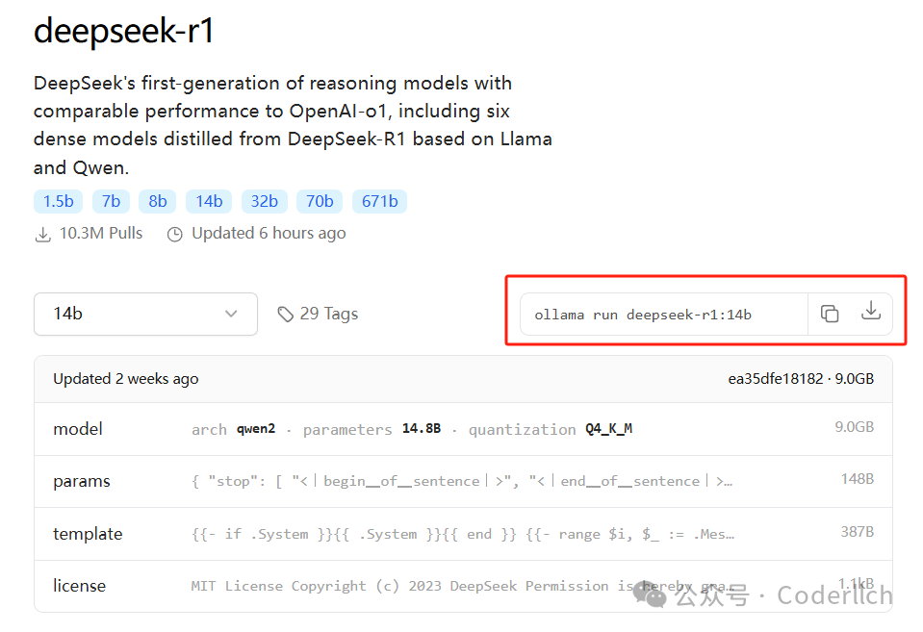Select the 7b size tag

[111, 201]
